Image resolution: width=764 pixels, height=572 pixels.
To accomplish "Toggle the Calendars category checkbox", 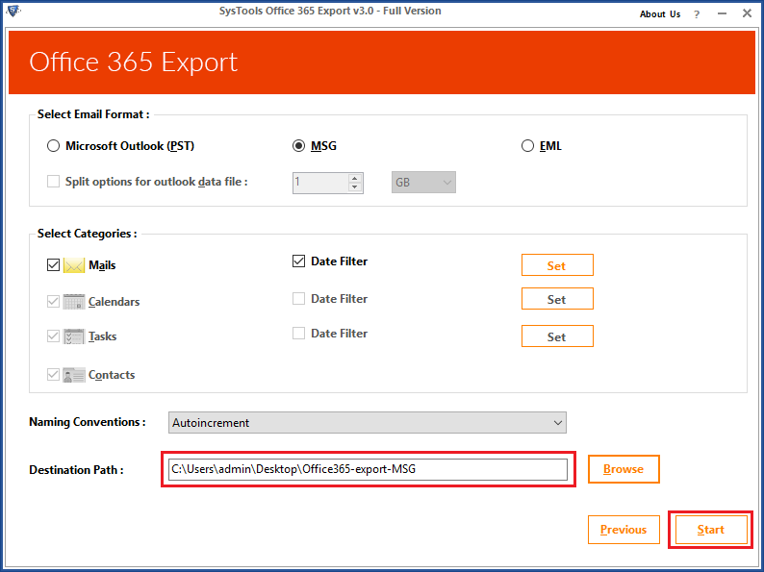I will (53, 302).
